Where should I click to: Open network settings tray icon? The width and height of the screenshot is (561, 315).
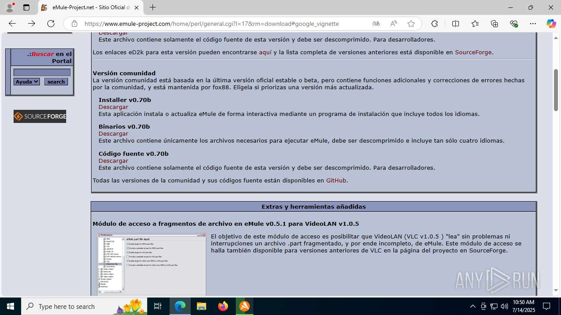coord(494,306)
